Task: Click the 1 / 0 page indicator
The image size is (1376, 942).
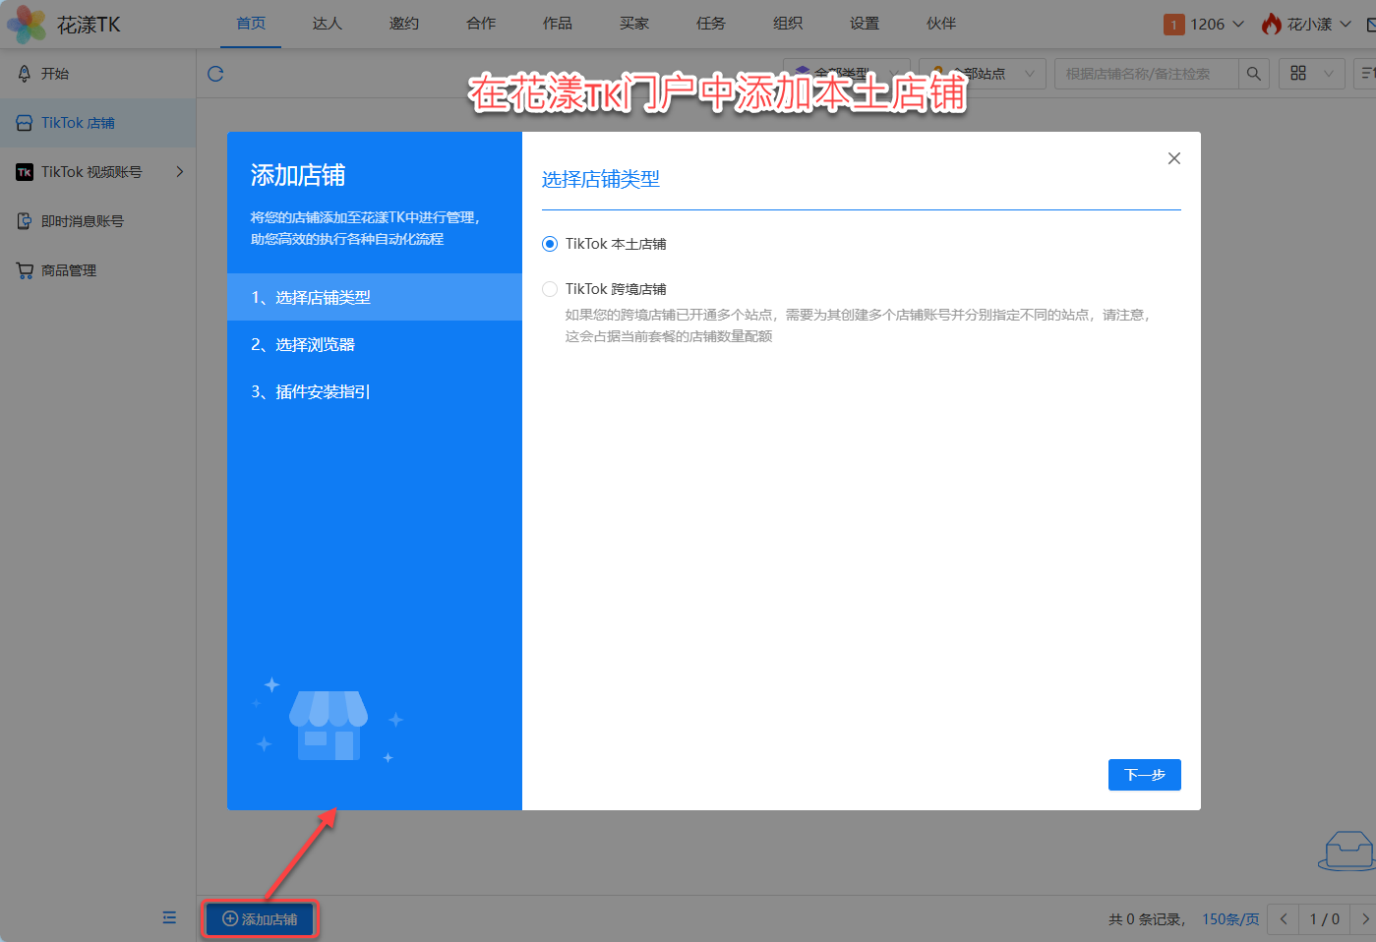Action: (x=1325, y=919)
